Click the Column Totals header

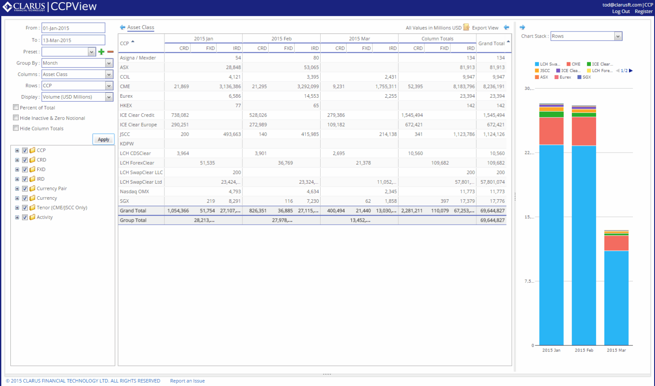pos(437,38)
